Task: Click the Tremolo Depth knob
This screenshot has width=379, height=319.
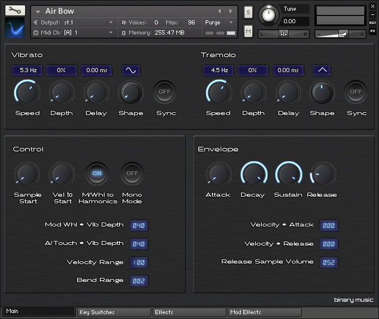Action: 253,92
